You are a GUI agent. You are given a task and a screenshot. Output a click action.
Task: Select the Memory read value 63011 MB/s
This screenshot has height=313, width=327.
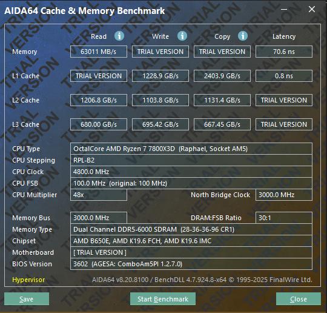point(99,52)
